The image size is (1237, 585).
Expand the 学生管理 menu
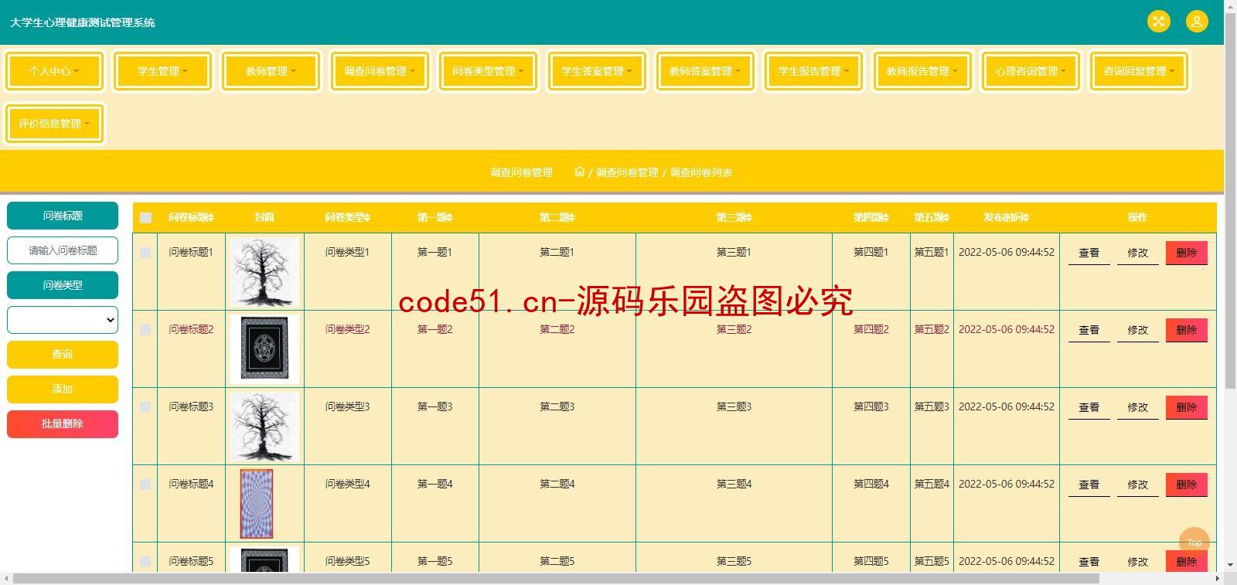point(162,71)
